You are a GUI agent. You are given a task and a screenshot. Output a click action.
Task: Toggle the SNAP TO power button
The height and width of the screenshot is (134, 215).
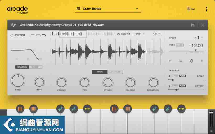119,34
